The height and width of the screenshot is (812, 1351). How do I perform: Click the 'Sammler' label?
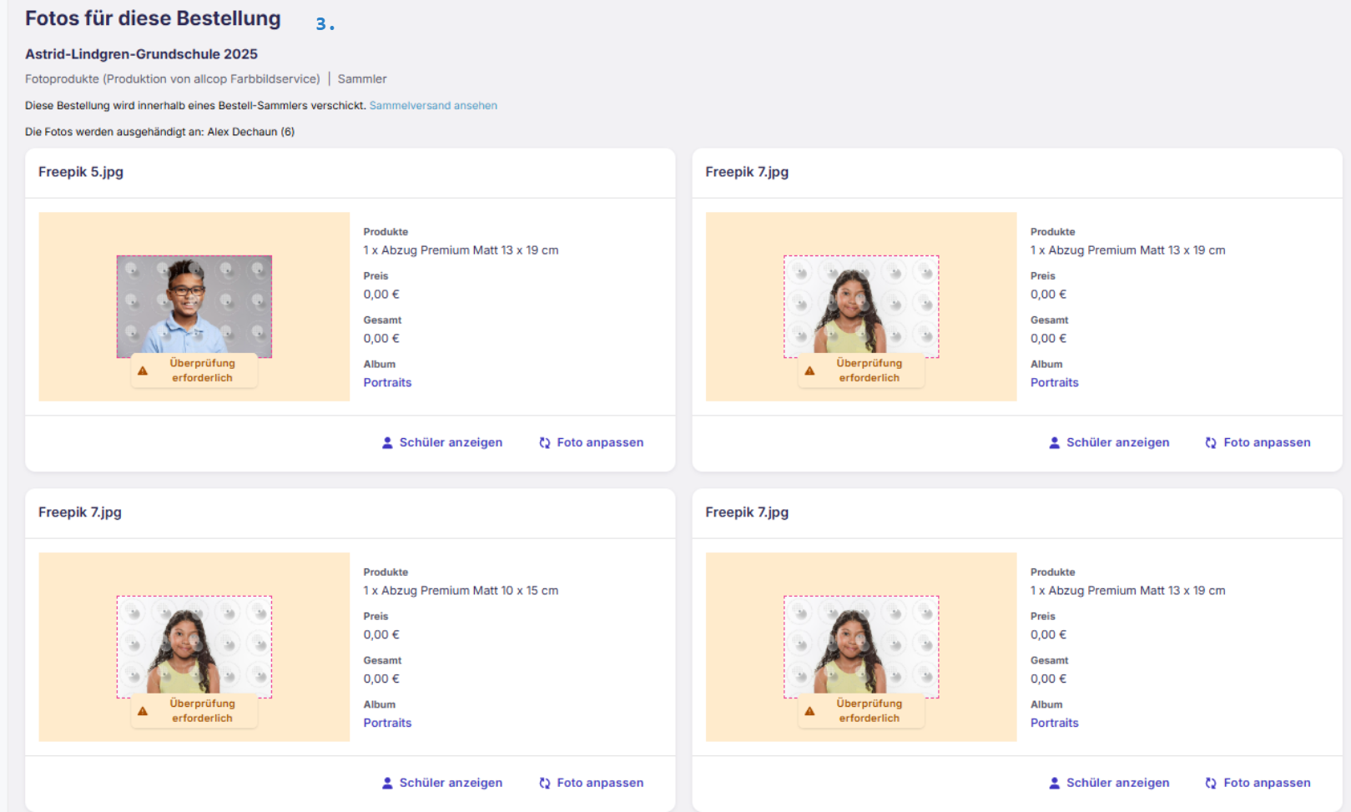point(362,79)
